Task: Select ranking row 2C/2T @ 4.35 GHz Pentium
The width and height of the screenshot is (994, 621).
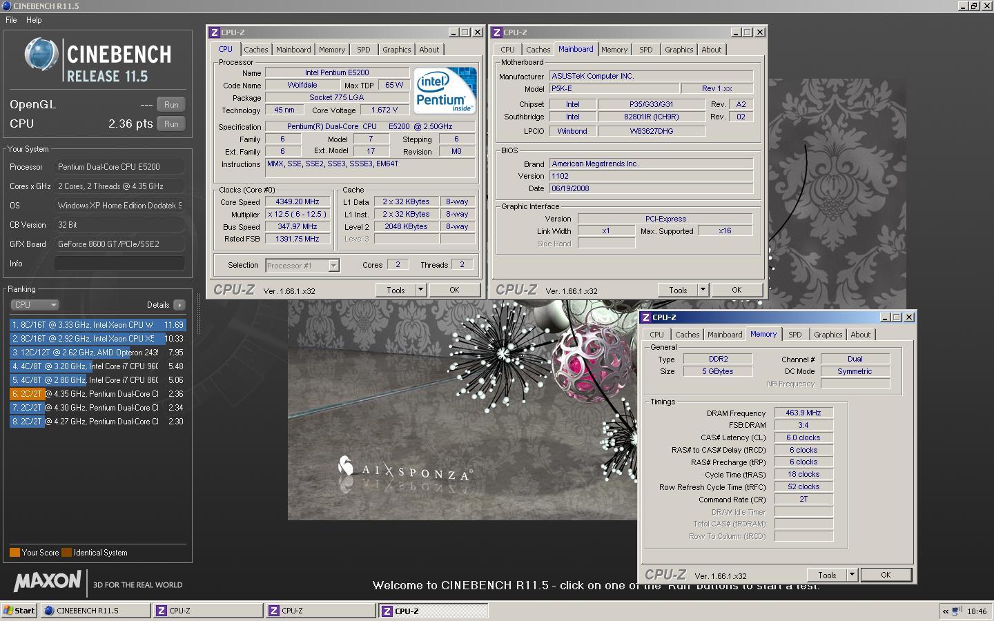Action: [97, 393]
